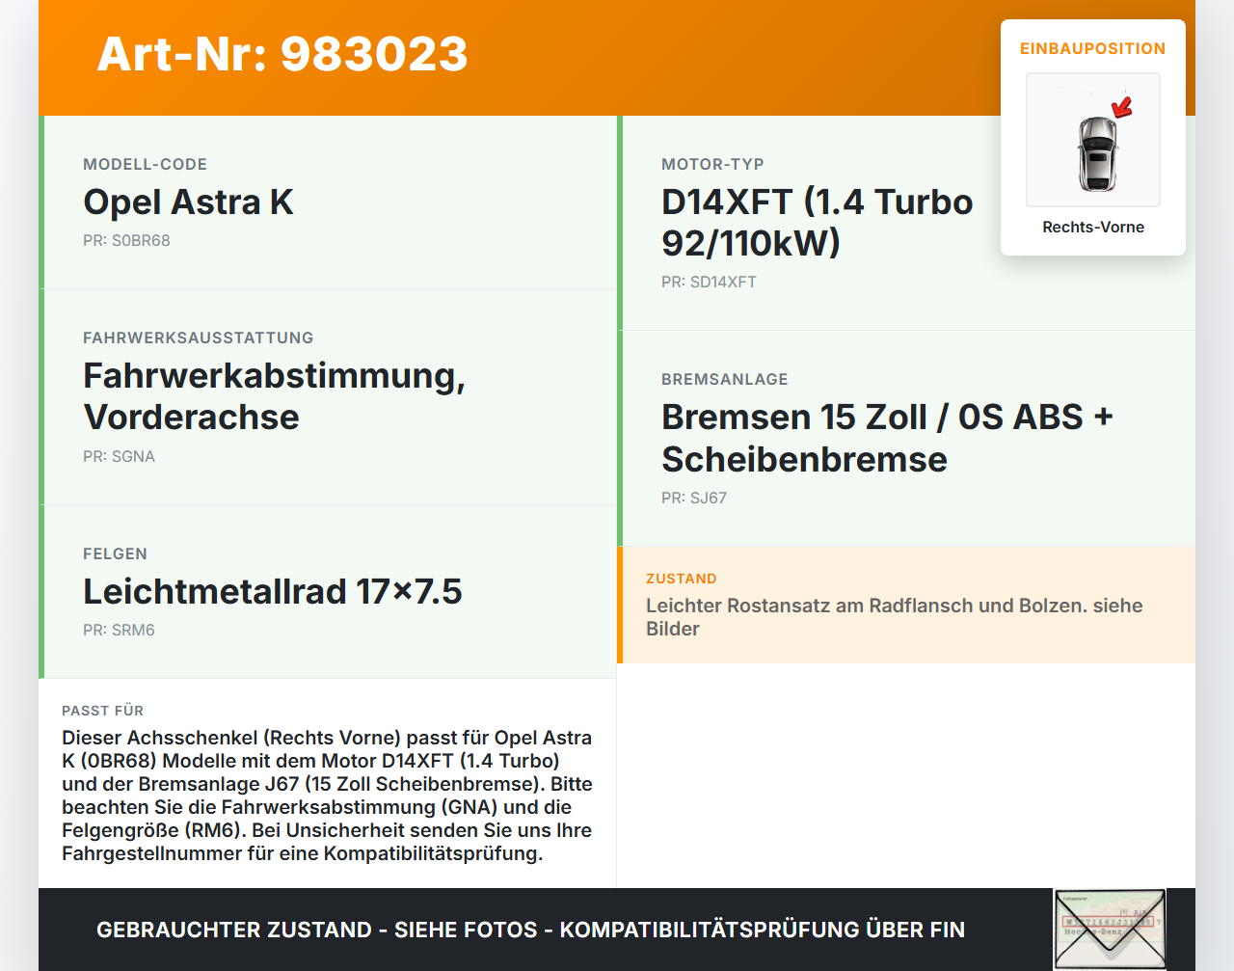Click the Rechts-Vorne position label
Viewport: 1234px width, 971px height.
[x=1093, y=227]
